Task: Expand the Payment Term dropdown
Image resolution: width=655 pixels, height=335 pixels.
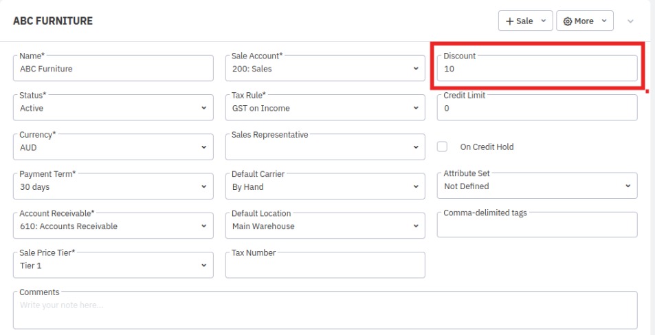Action: (x=113, y=186)
